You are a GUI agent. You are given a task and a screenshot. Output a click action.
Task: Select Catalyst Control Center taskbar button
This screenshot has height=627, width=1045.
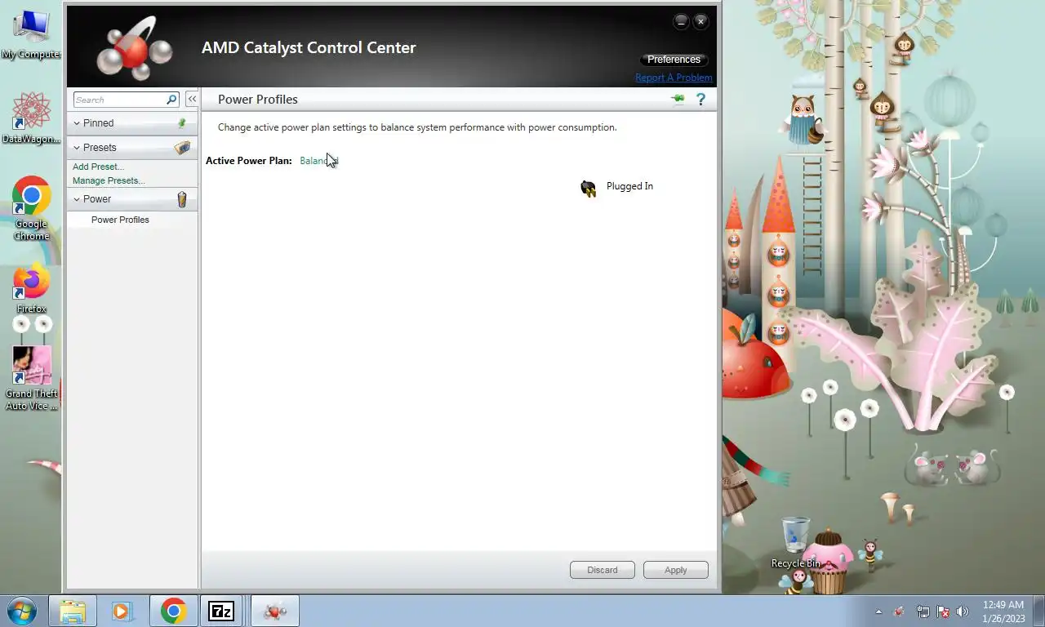click(x=275, y=611)
